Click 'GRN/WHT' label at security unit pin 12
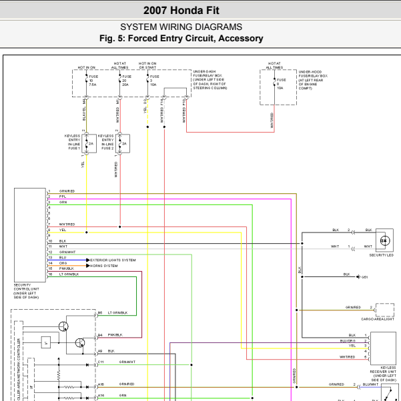 pos(67,252)
